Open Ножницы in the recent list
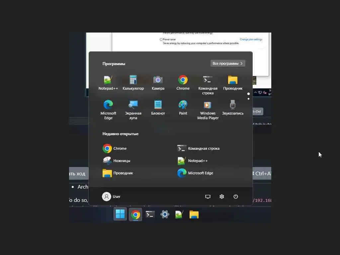 coord(117,161)
